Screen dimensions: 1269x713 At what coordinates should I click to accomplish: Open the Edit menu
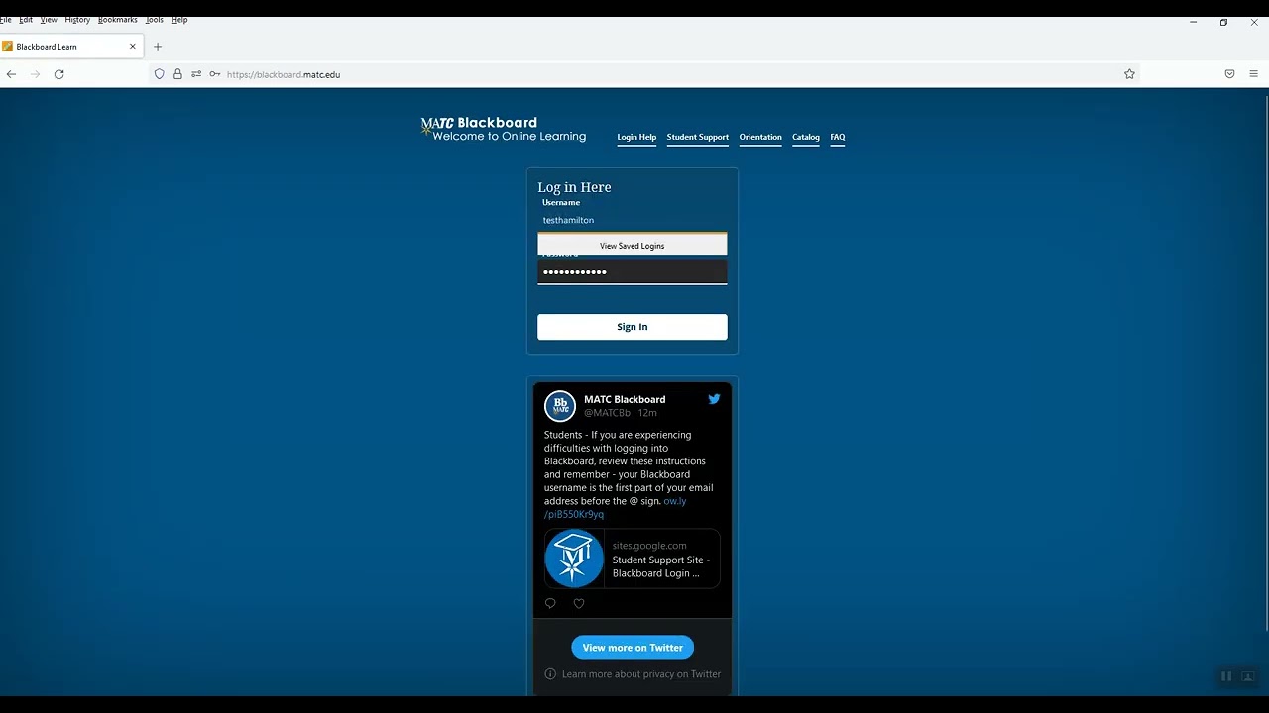(26, 20)
